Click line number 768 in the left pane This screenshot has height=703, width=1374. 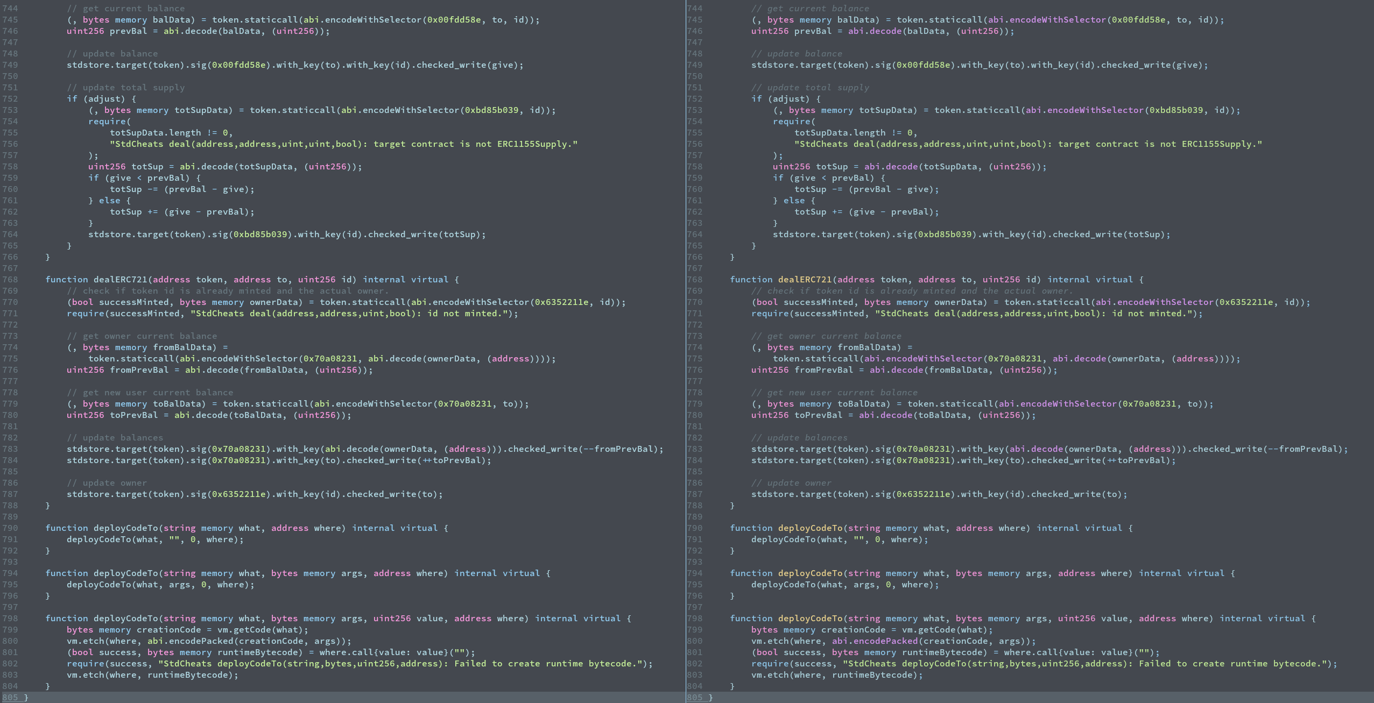(x=10, y=280)
